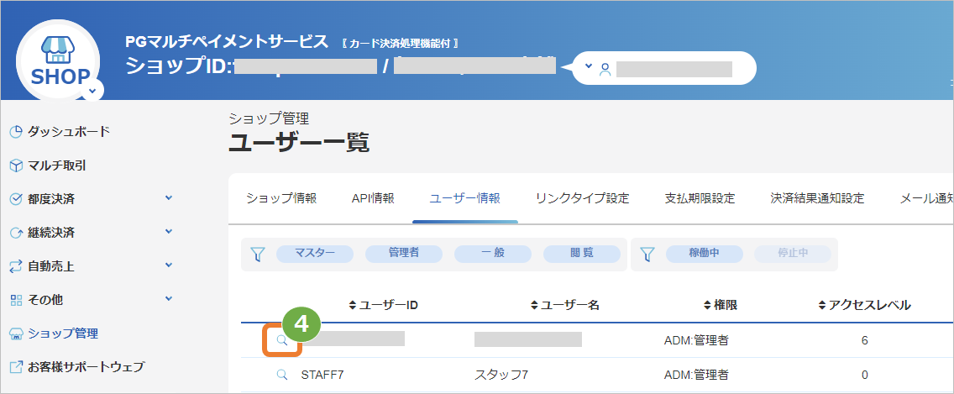Open お客様サポートウェブ external link
The image size is (954, 394).
click(x=86, y=367)
